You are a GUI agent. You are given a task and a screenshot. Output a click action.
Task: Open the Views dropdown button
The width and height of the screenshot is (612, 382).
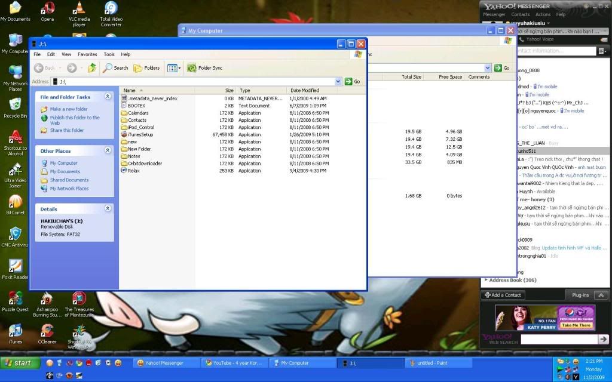point(174,68)
